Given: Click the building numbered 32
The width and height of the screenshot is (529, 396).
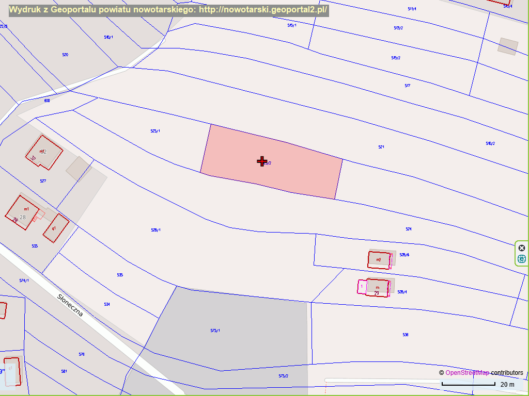Looking at the screenshot, I should coord(43,153).
